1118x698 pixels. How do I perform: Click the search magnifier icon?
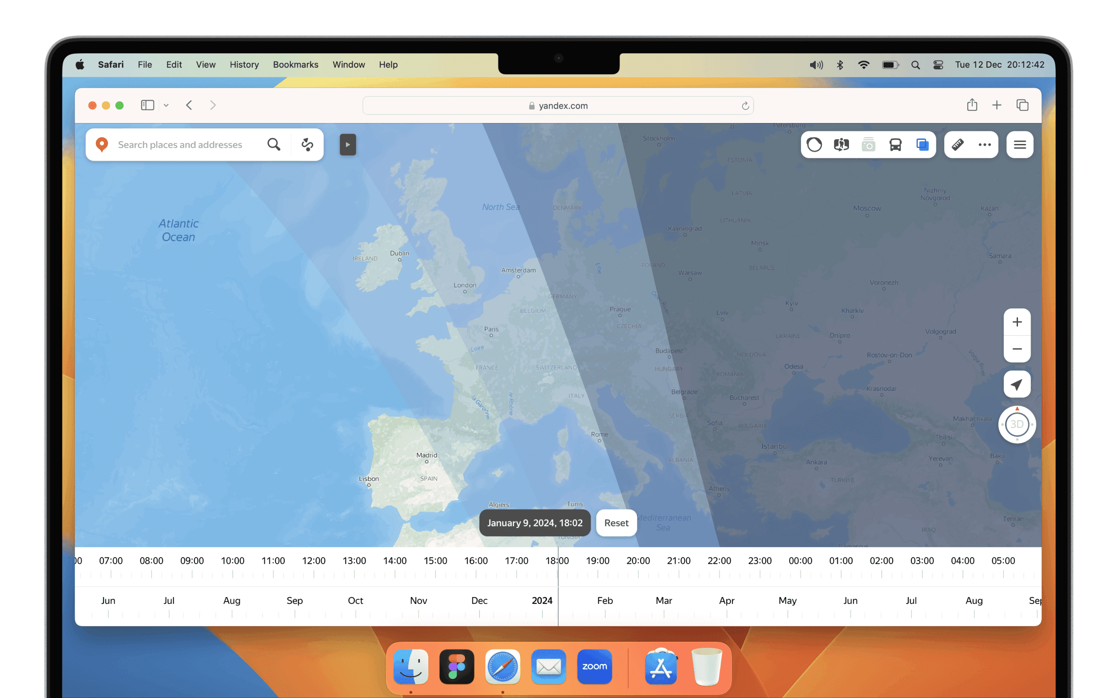[x=274, y=144]
